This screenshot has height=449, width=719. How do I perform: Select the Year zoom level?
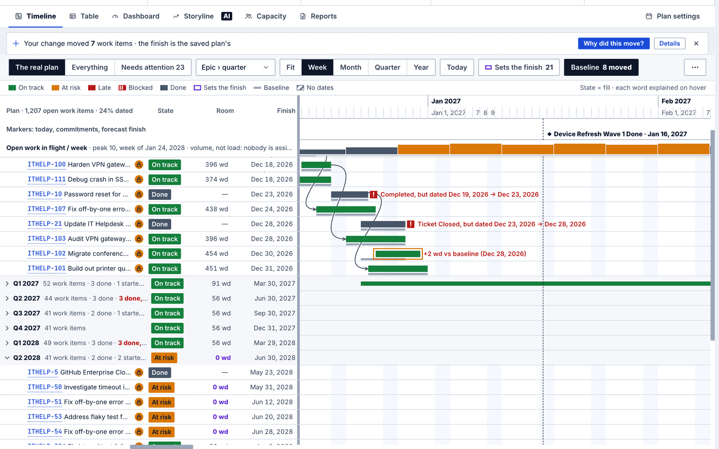[421, 67]
